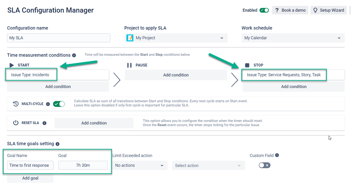Viewport: 351px width, 184px height.
Task: Click the Custom Field info icon
Action: (x=277, y=155)
